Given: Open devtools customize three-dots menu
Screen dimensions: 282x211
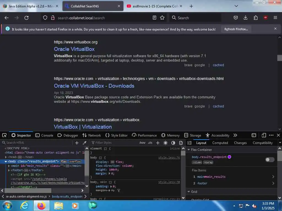Looking at the screenshot, I should 271,135.
